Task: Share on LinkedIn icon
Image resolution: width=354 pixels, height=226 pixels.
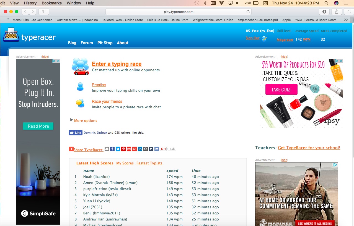Action: click(x=140, y=149)
